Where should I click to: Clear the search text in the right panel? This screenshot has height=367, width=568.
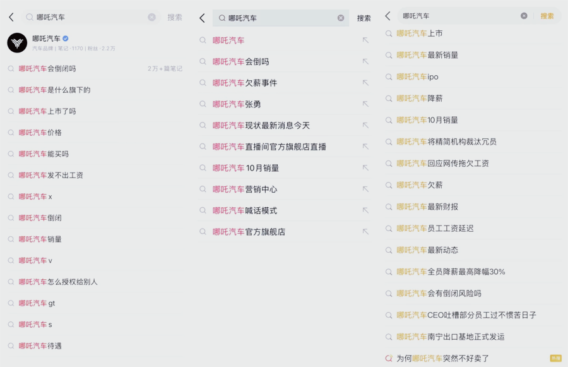click(524, 16)
